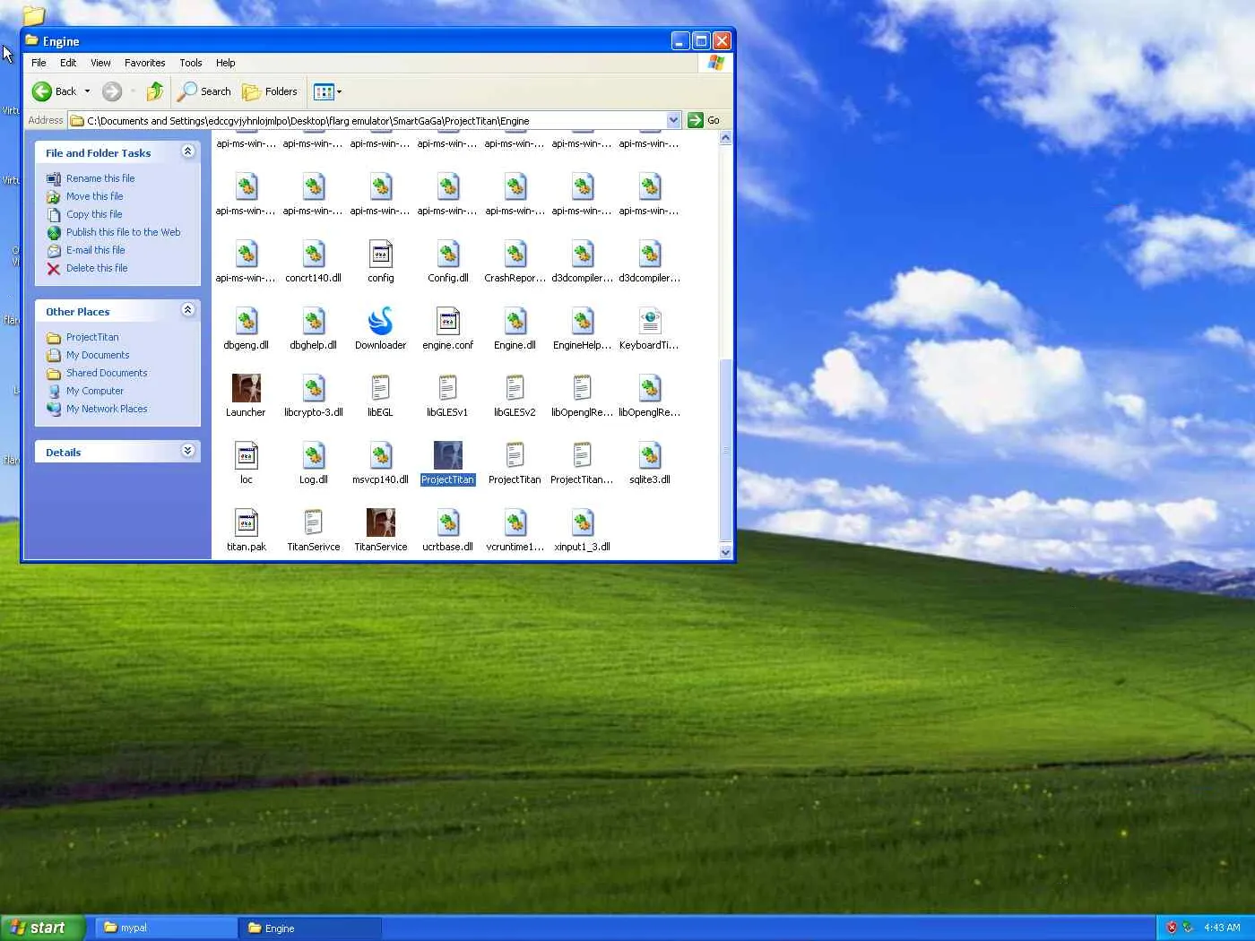
Task: Select the sqlite3.dll file icon
Action: [649, 455]
